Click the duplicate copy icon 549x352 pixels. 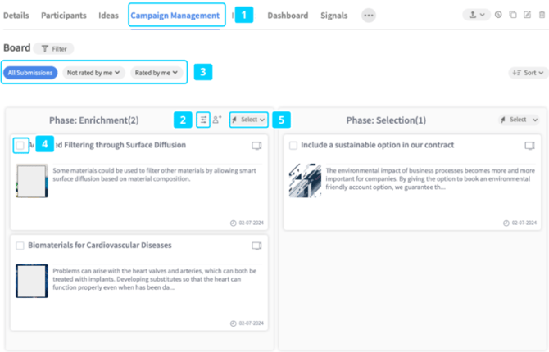(513, 15)
